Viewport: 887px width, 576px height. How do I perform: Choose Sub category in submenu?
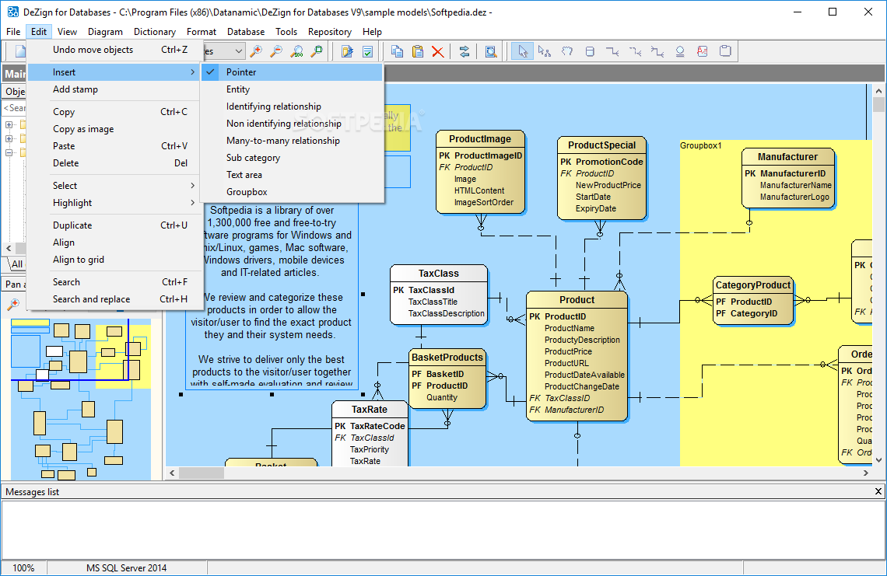pyautogui.click(x=292, y=158)
